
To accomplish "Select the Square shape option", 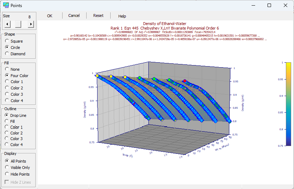I will tap(14, 41).
